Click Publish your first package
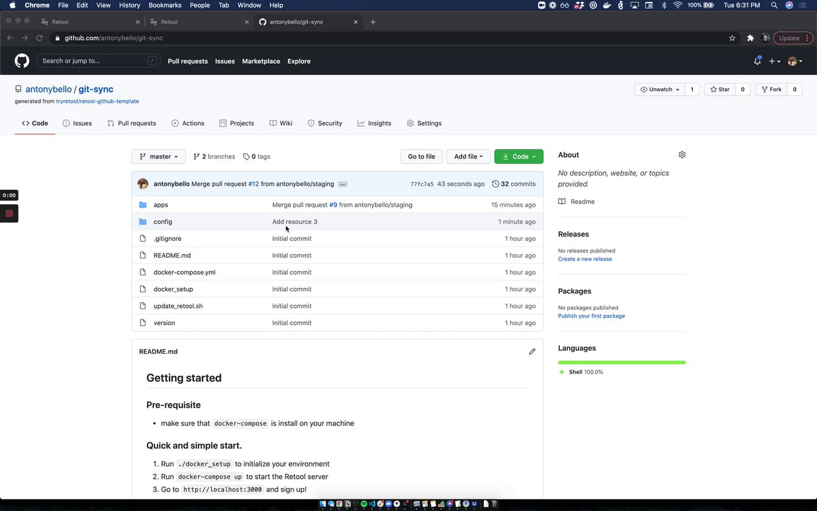 coord(591,316)
